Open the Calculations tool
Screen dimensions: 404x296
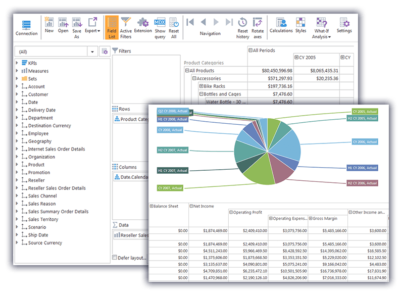pos(281,25)
